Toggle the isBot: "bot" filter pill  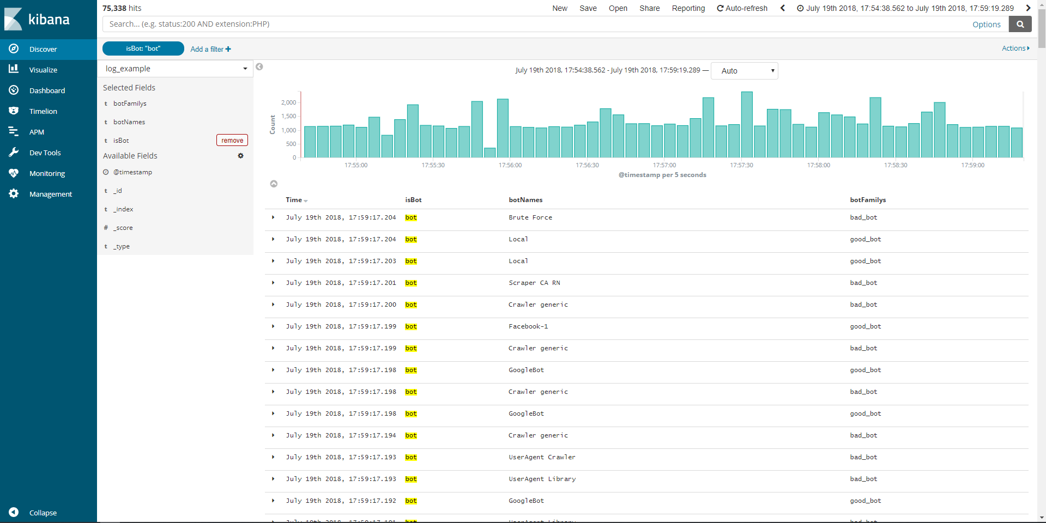(143, 48)
